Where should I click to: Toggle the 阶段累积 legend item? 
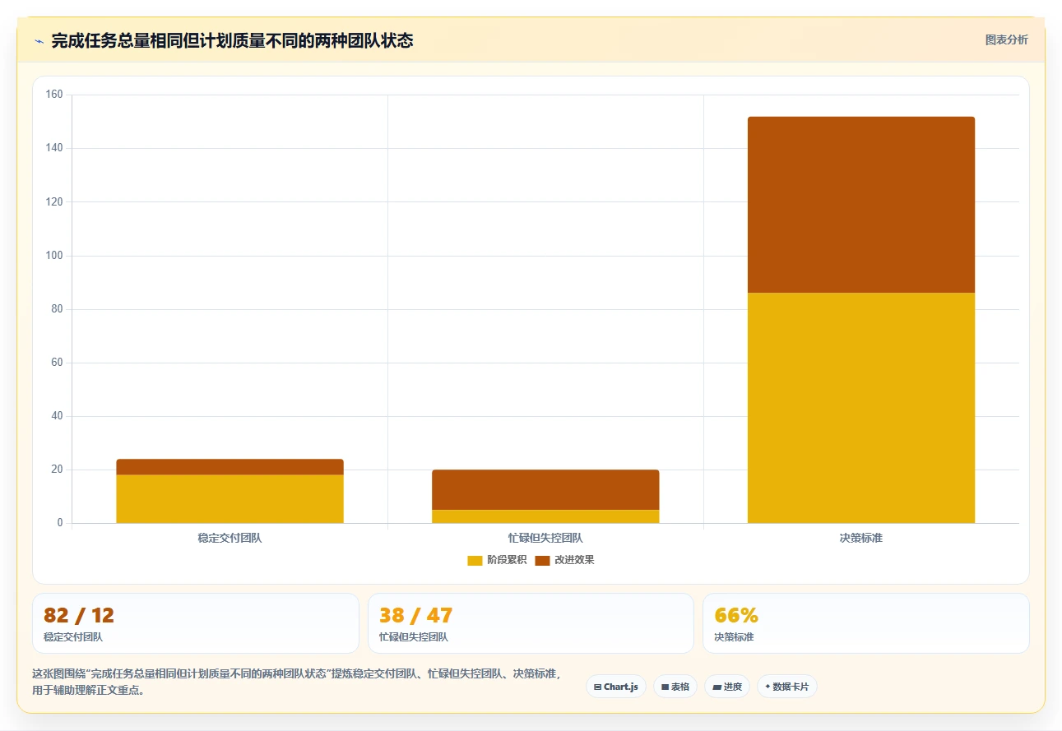click(497, 560)
